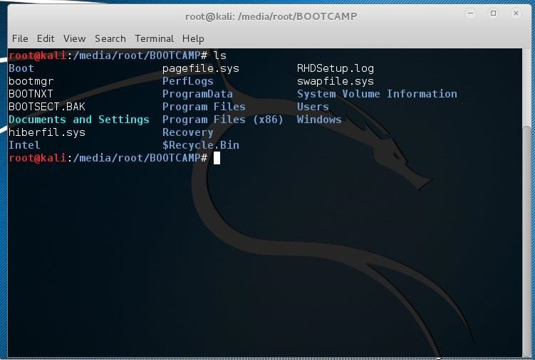Image resolution: width=535 pixels, height=360 pixels.
Task: Click the Boot directory name
Action: [21, 68]
